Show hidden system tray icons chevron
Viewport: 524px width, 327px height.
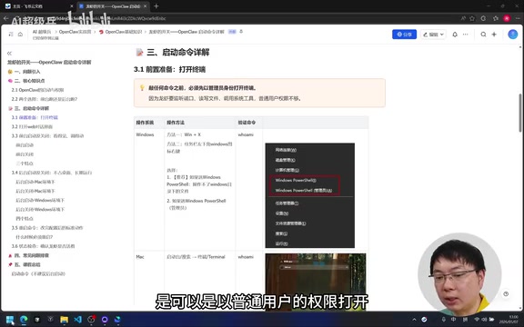coord(415,320)
